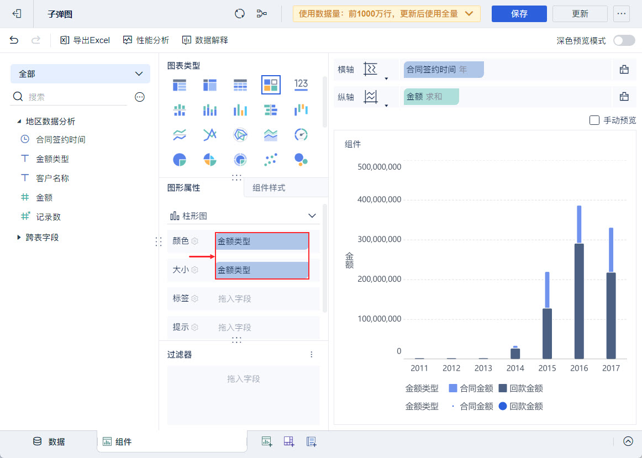Image resolution: width=642 pixels, height=458 pixels.
Task: Select the cross table chart type
Action: [209, 85]
